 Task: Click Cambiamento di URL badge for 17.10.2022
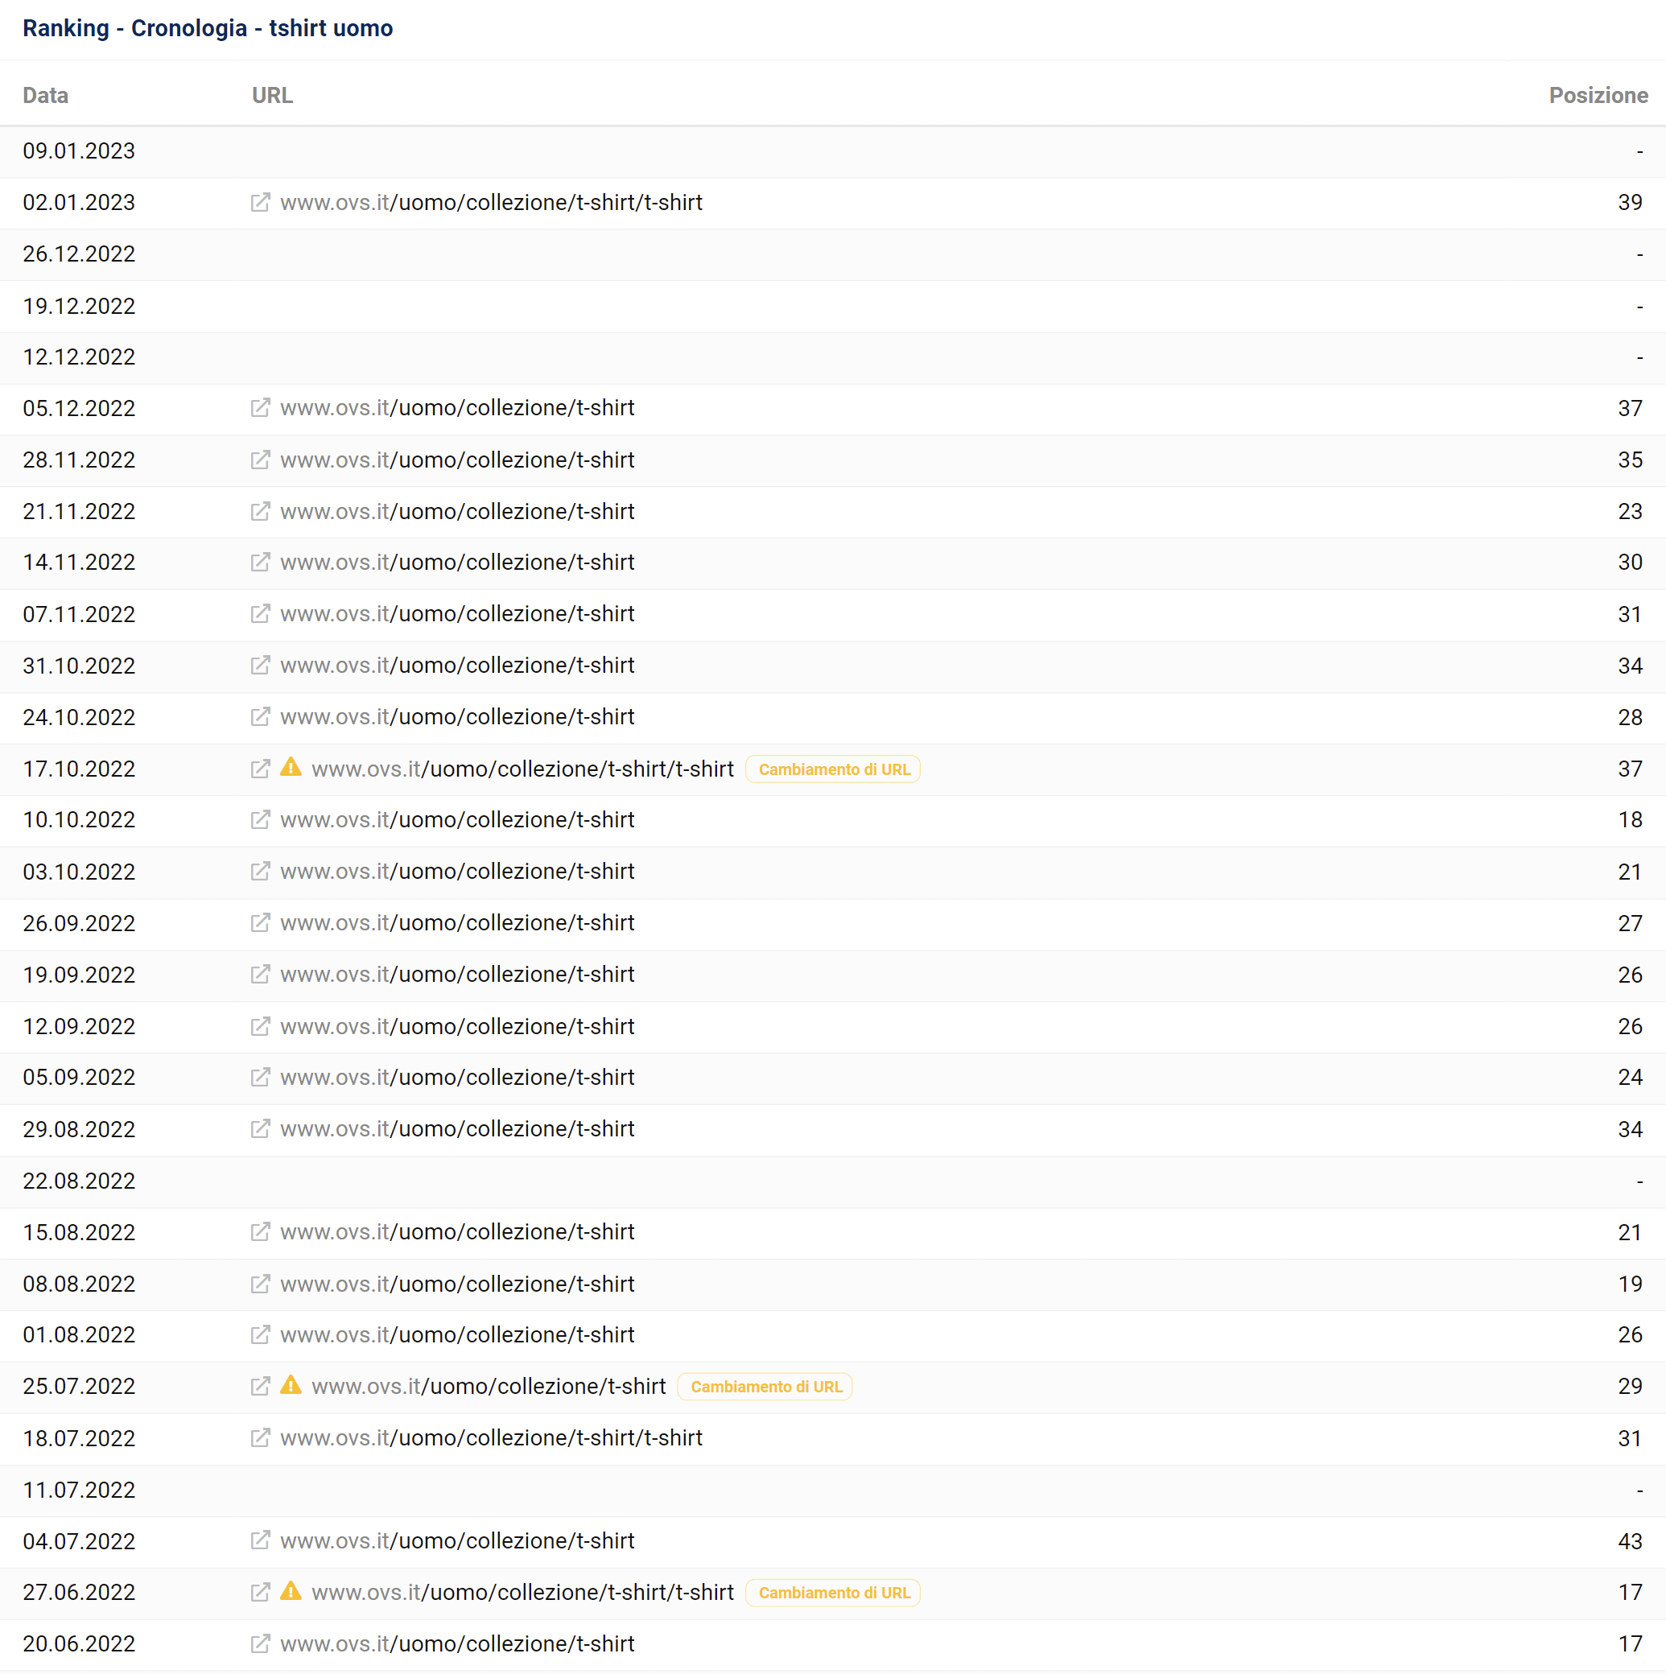click(x=834, y=769)
